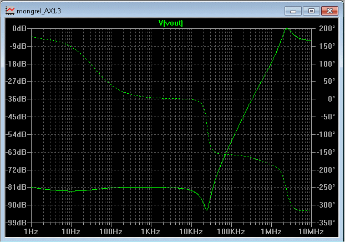This screenshot has height=242, width=345.
Task: Click the 200° phase axis label
Action: pos(327,28)
